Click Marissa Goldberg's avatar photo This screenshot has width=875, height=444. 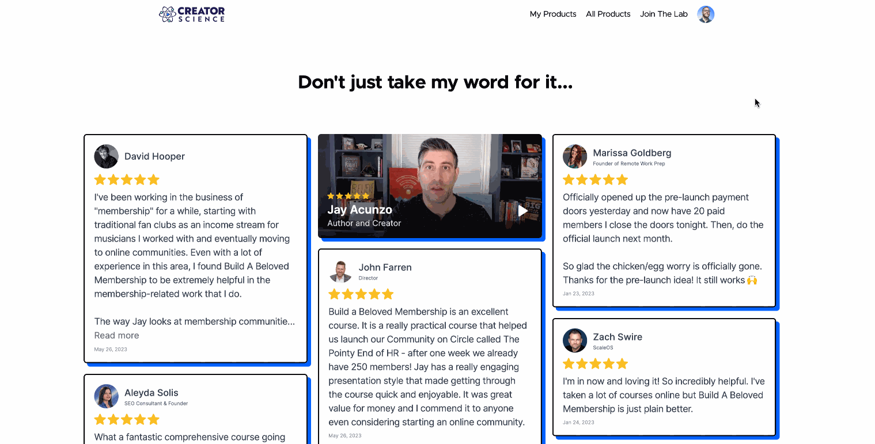[x=575, y=156]
